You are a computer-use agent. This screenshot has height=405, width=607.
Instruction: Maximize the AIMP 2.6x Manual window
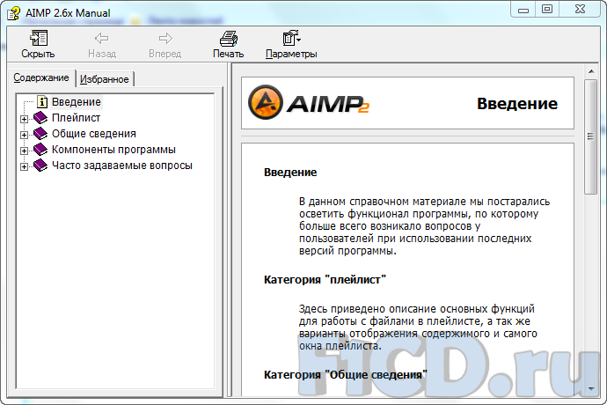(x=547, y=10)
